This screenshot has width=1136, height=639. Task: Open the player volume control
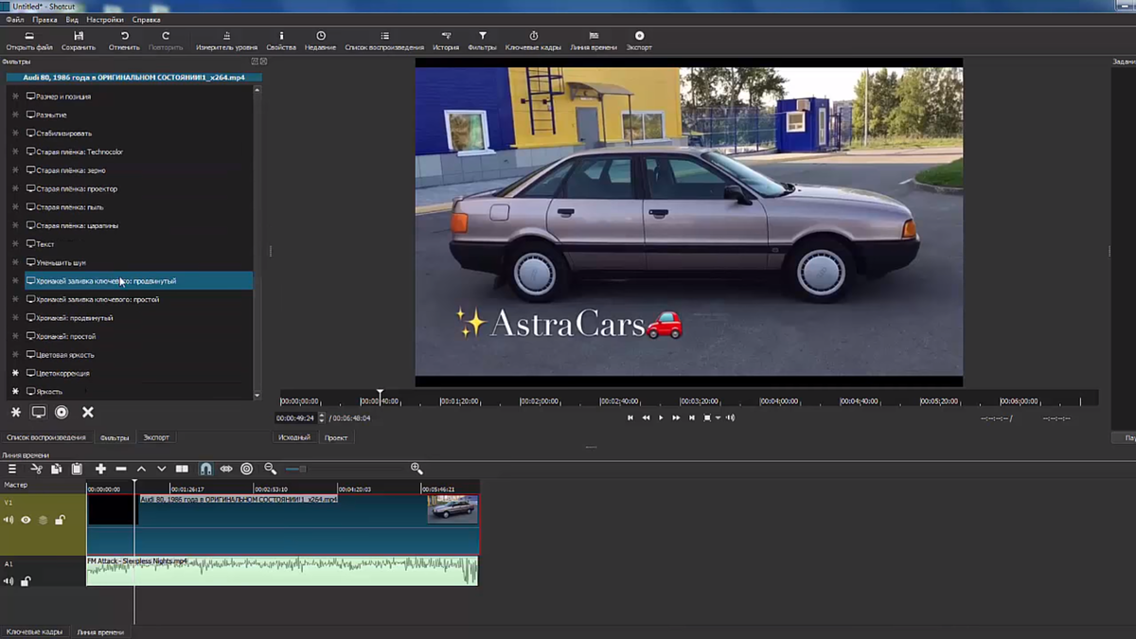(730, 417)
